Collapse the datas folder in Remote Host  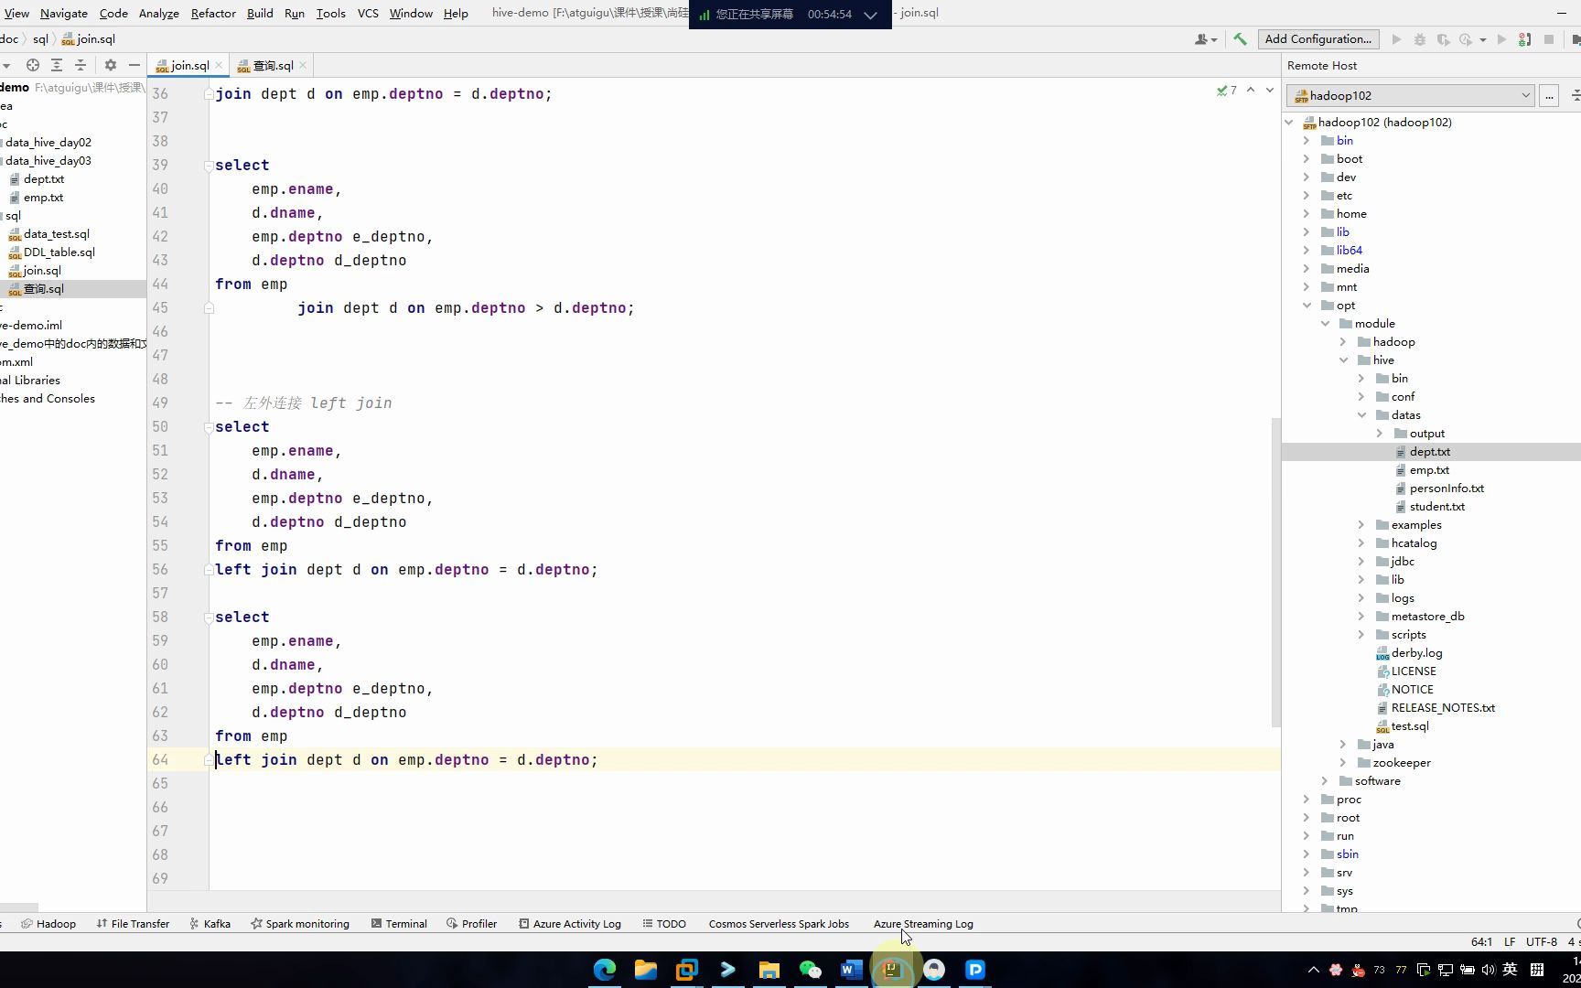[1361, 415]
